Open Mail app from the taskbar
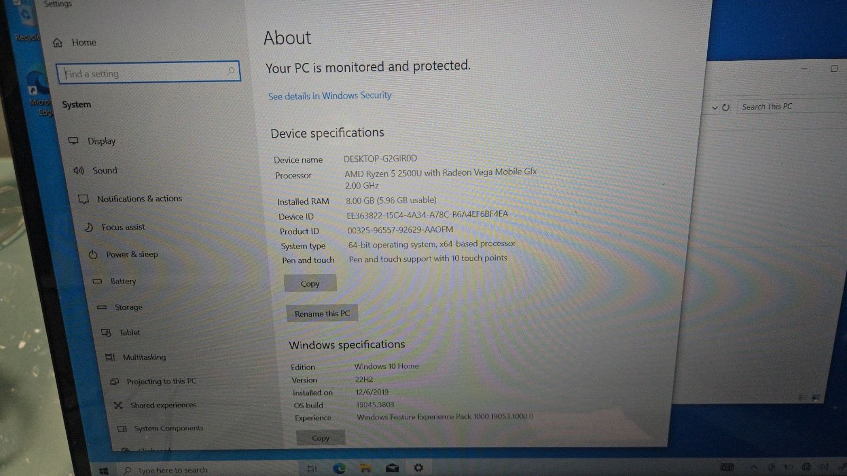The width and height of the screenshot is (847, 476). click(392, 468)
